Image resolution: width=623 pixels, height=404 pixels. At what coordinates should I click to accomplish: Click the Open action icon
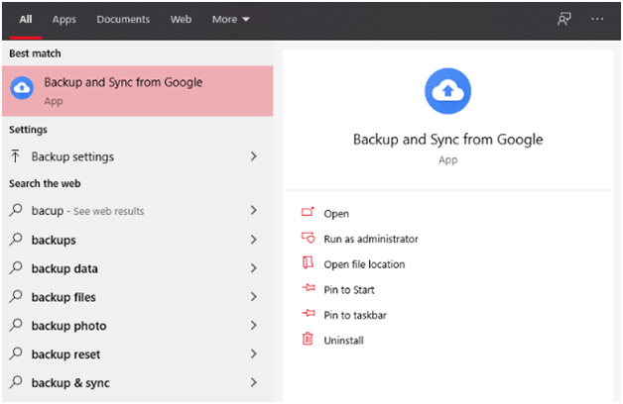tap(308, 212)
